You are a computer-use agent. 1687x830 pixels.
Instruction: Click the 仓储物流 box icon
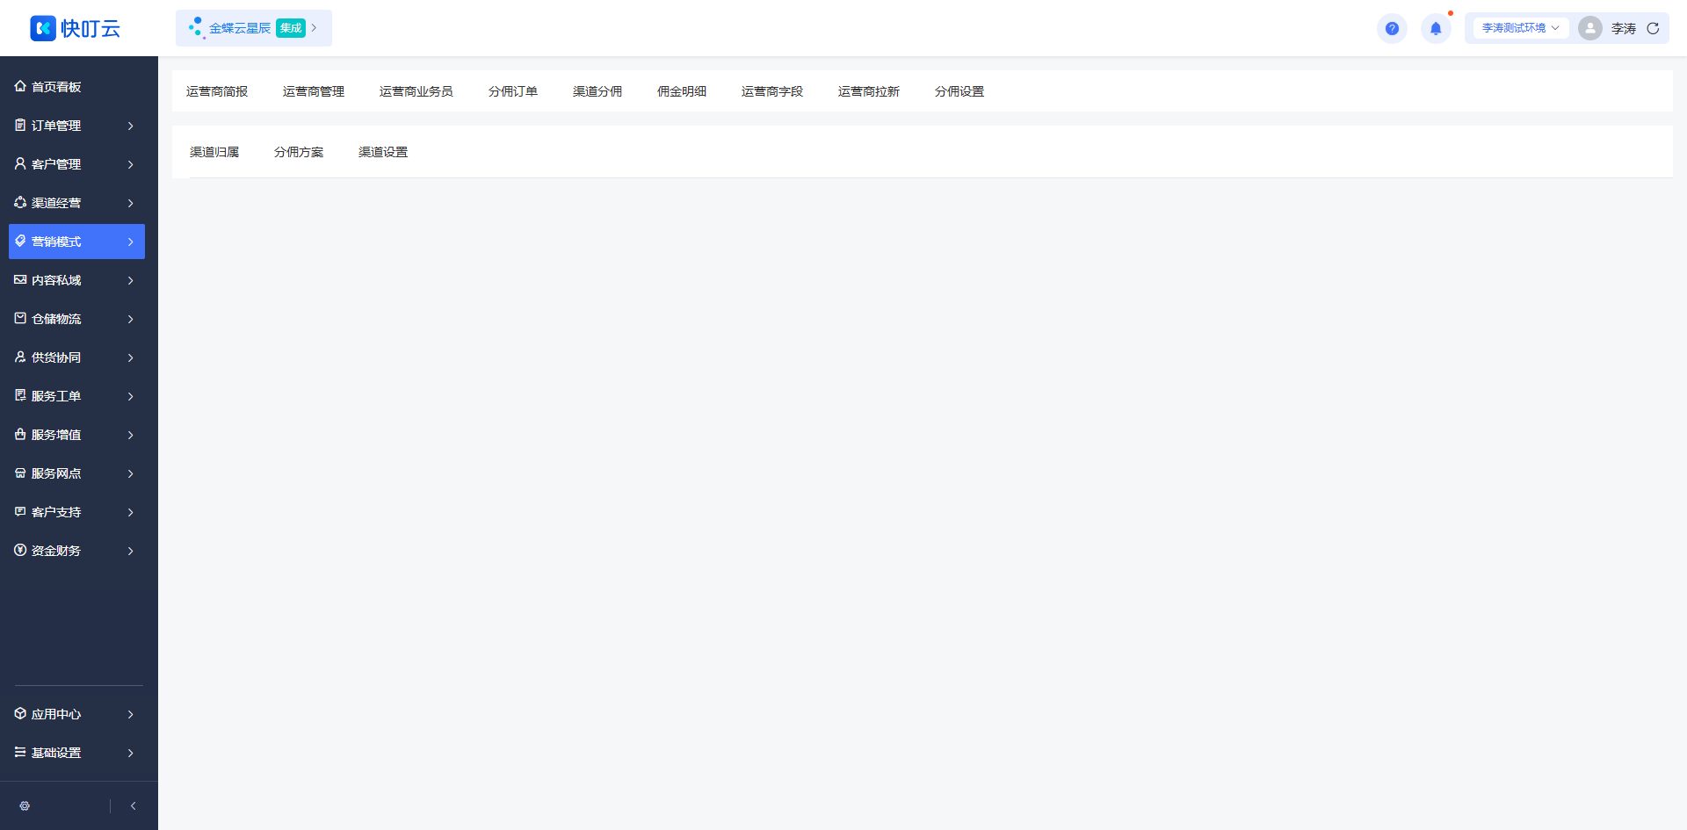[20, 318]
